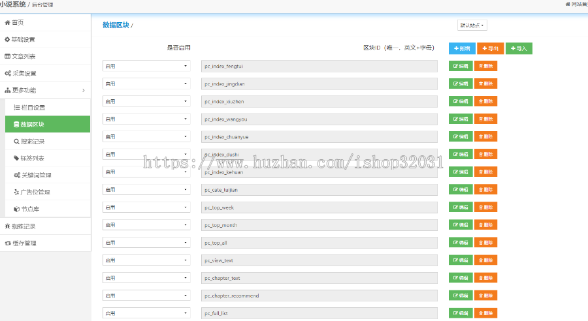Delete the pc_top_week block

point(485,207)
